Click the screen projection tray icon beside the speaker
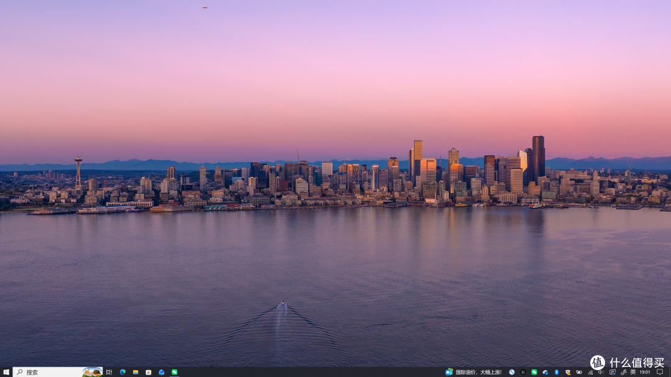 (613, 372)
